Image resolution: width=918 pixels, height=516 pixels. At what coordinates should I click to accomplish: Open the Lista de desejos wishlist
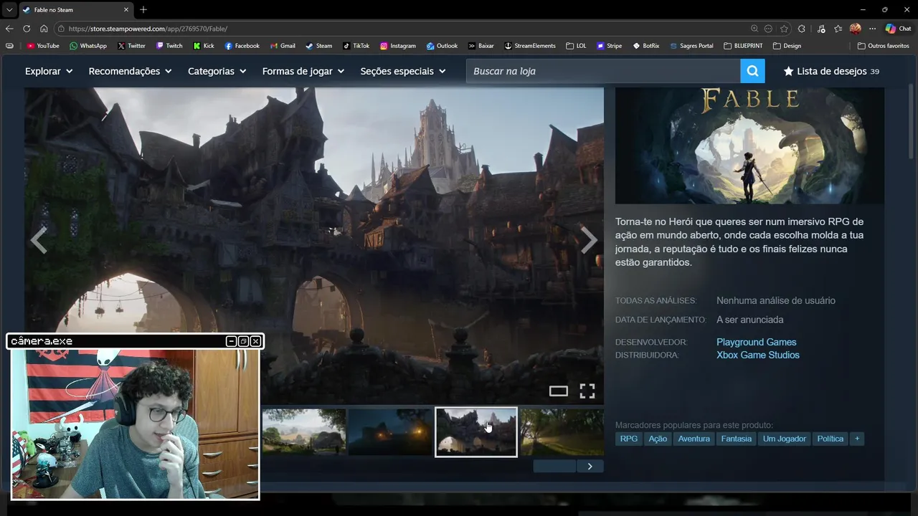831,71
